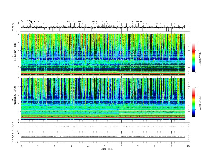Click inside the ch.1 spectrogram panel
The width and height of the screenshot is (212, 164).
pos(103,55)
